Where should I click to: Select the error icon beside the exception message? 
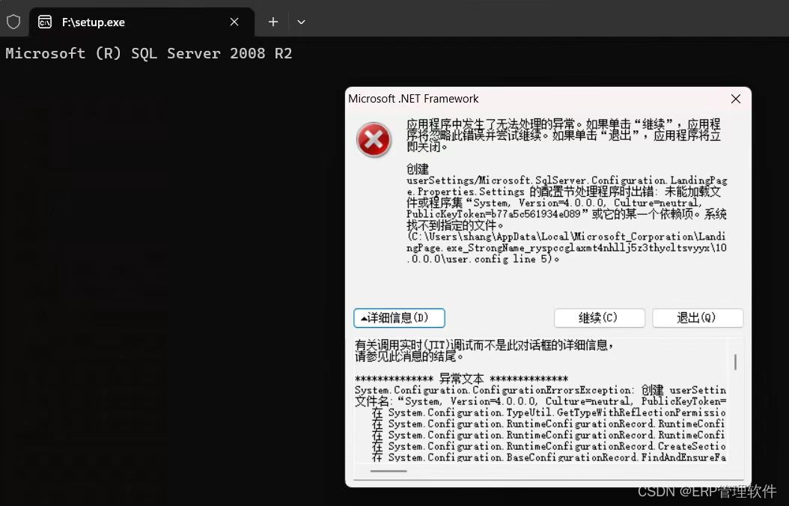[x=374, y=139]
